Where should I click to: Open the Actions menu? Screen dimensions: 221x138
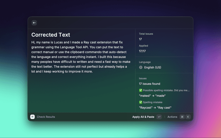click(x=172, y=117)
